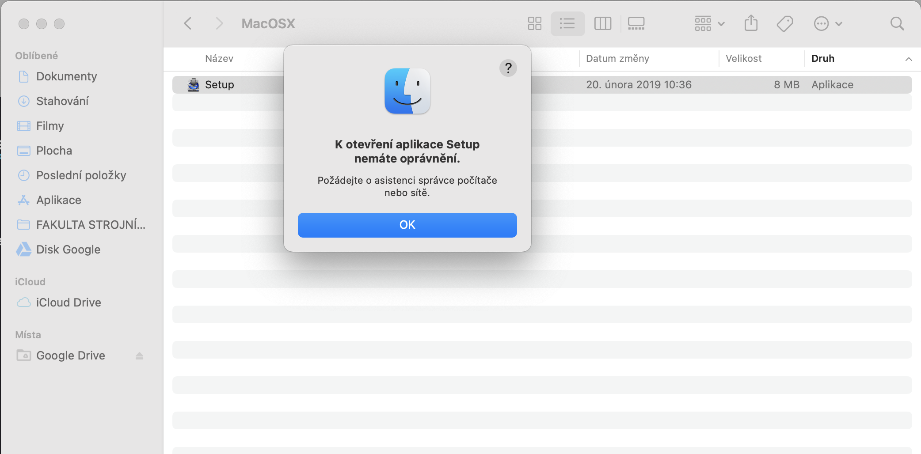Switch to column view
The image size is (921, 454).
[602, 23]
